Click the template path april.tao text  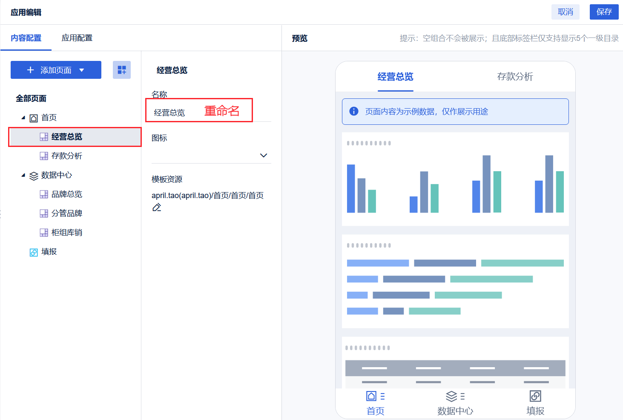pyautogui.click(x=208, y=196)
